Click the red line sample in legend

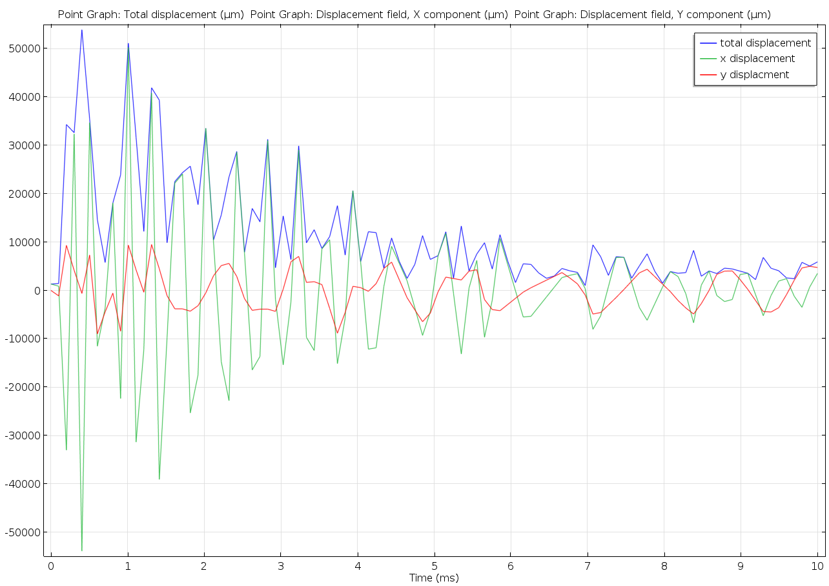point(708,75)
